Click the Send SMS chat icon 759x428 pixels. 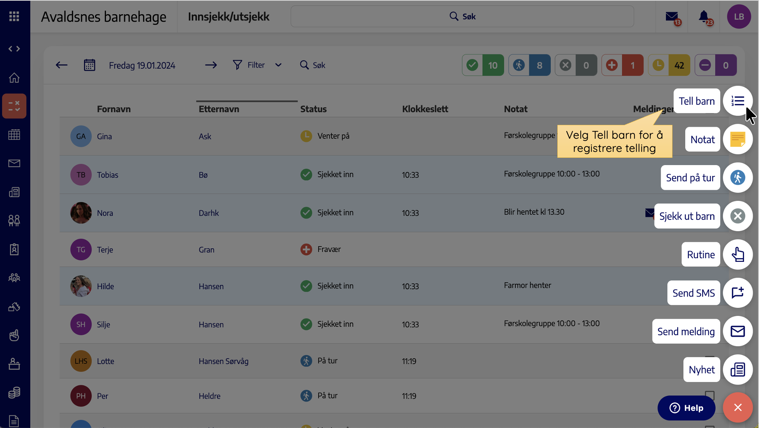[x=738, y=293]
